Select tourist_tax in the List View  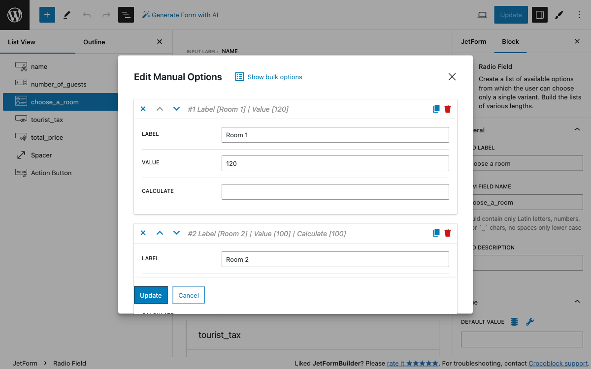click(x=47, y=120)
